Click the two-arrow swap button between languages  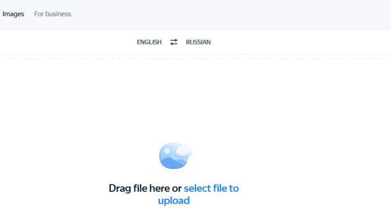(174, 42)
